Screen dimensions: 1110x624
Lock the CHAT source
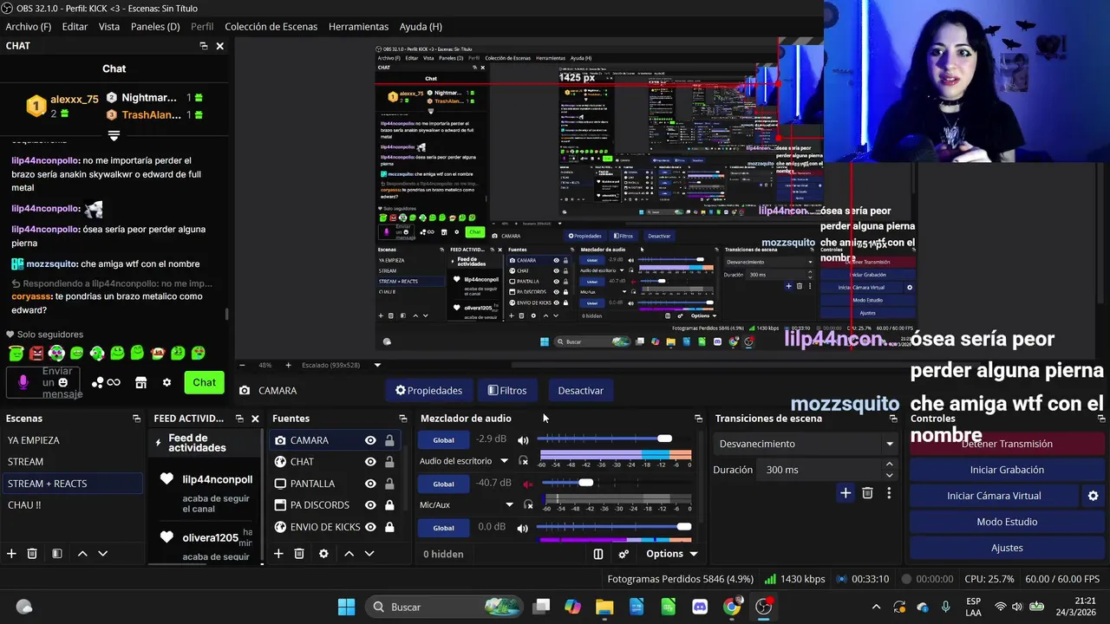pos(389,462)
